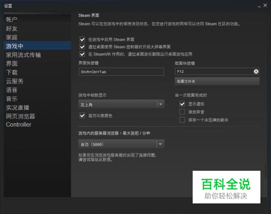The image size is (271, 214).
Task: Toggle 在游戏中启用 Steam 界面 checkbox
Action: click(x=82, y=39)
